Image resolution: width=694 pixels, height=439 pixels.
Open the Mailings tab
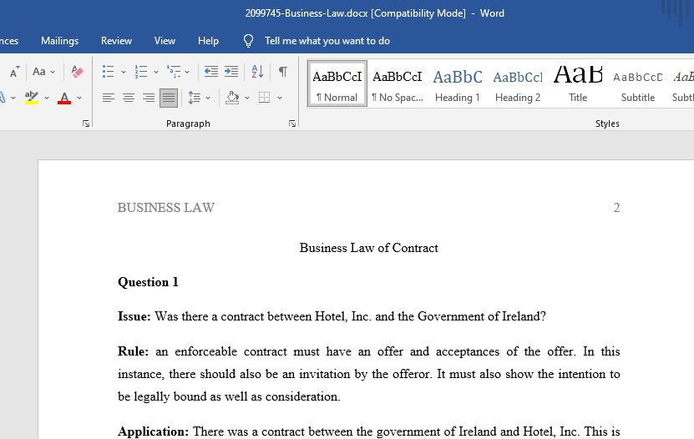(x=60, y=41)
